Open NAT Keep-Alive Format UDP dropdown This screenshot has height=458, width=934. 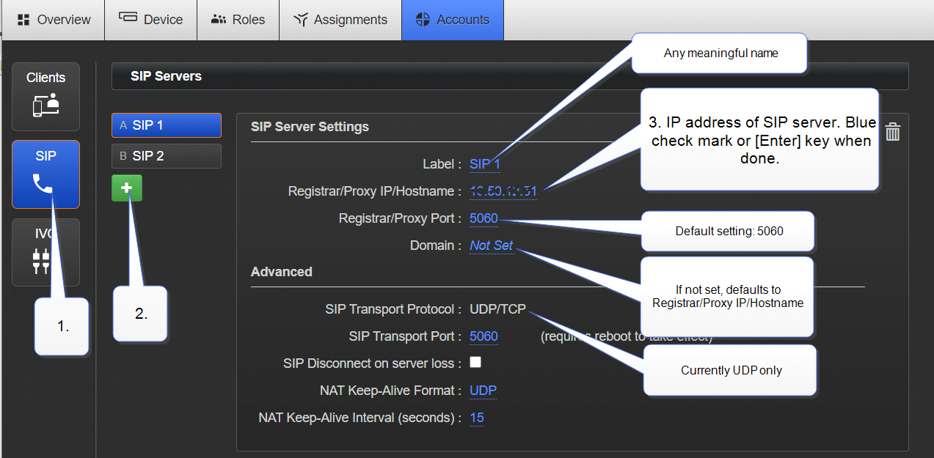tap(483, 391)
